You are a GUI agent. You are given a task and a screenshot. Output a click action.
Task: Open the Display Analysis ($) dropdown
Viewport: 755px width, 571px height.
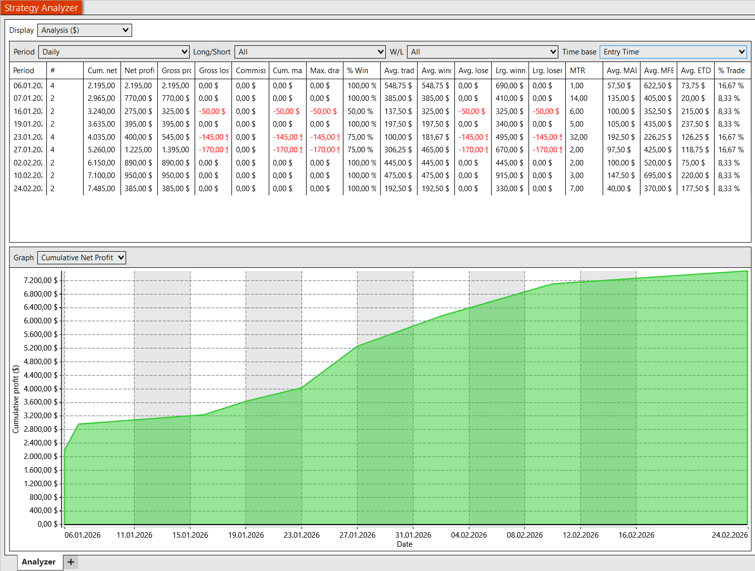click(84, 30)
